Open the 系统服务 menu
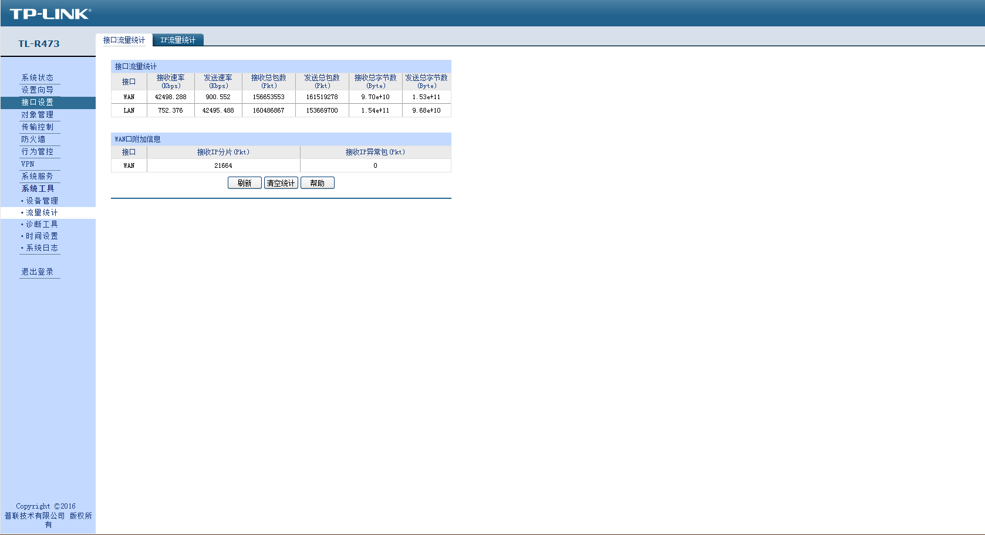 [38, 176]
